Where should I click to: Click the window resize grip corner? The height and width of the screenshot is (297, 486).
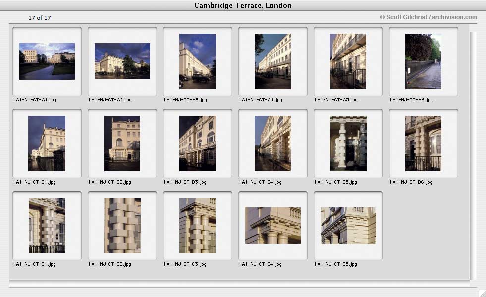click(482, 293)
